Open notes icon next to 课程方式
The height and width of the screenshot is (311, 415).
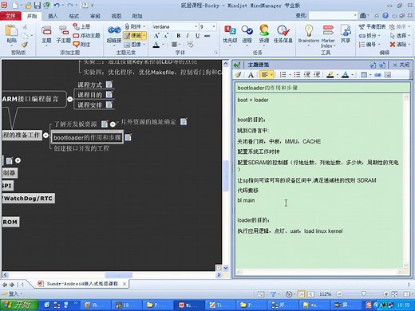(109, 85)
